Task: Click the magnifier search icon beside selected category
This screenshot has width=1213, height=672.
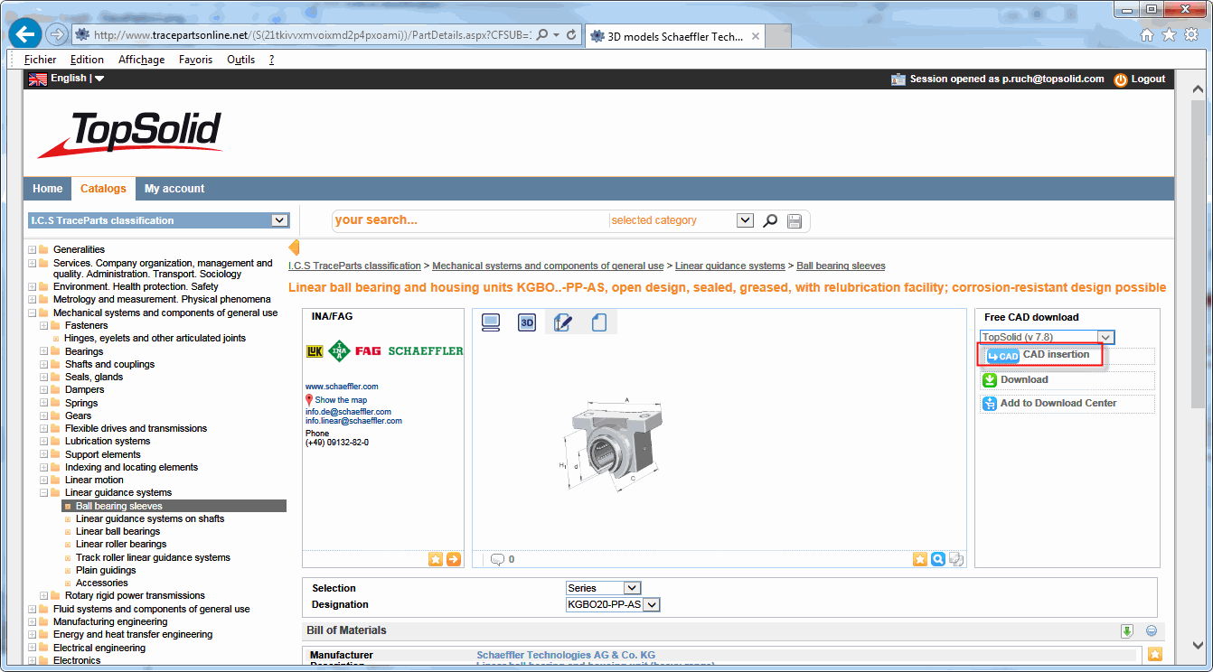Action: pyautogui.click(x=770, y=220)
